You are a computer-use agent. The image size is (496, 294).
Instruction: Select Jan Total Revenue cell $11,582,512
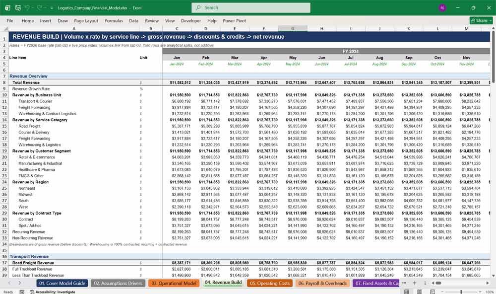(177, 82)
